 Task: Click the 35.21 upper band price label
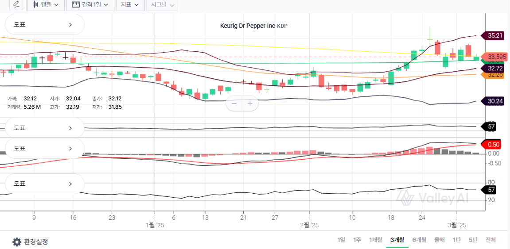pos(494,35)
